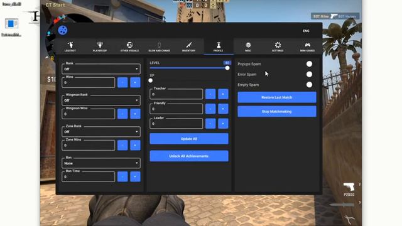Screen dimensions: 402x226
Task: Expand the Ban dropdown set to None
Action: [x=101, y=163]
